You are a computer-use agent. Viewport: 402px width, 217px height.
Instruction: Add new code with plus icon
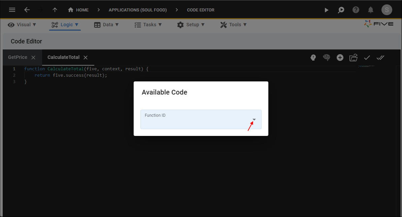coord(340,58)
